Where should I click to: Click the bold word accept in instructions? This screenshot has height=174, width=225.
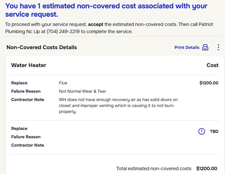(x=95, y=24)
